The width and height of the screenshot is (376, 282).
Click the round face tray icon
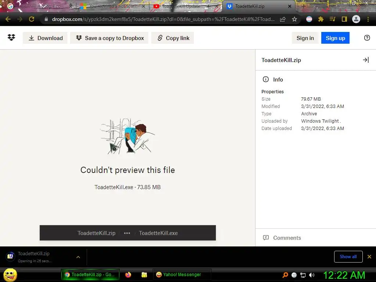point(294,275)
